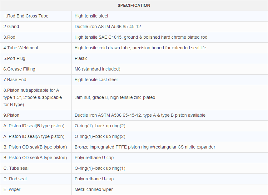This screenshot has height=195, width=268.
Task: Click the Plastic value cell
Action: [81, 58]
